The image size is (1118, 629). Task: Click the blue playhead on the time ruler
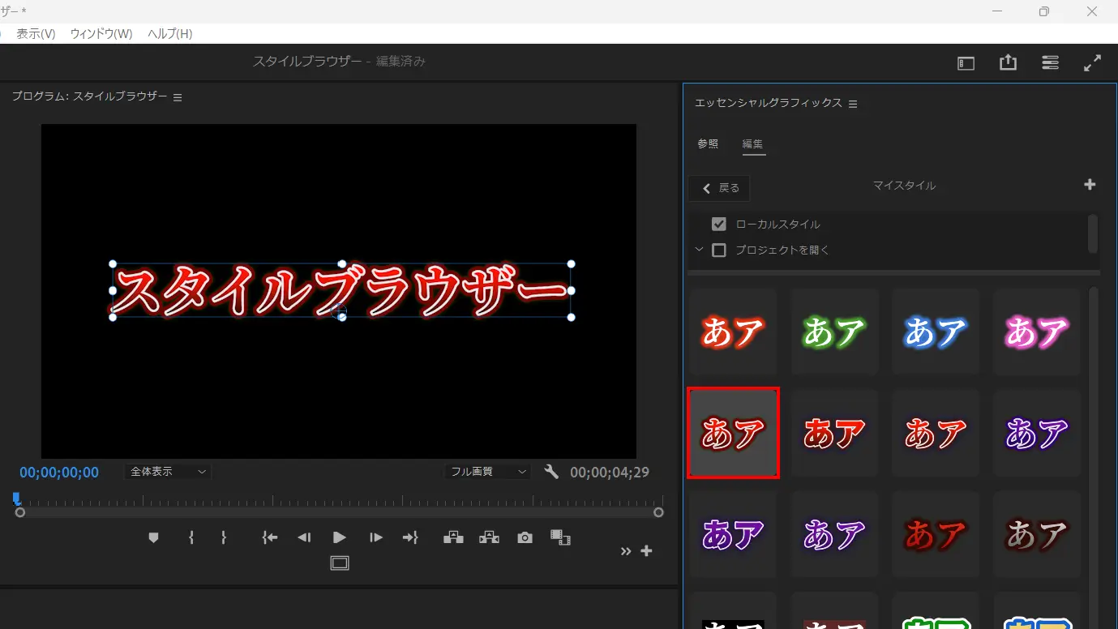coord(16,498)
